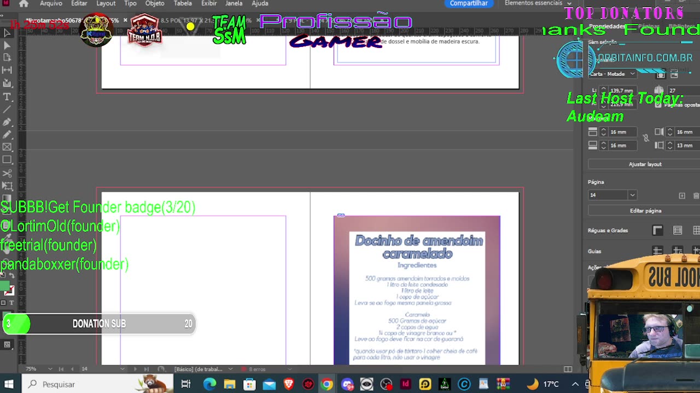Screen dimensions: 700x393
Task: Click the Compartilhar button
Action: click(x=469, y=3)
